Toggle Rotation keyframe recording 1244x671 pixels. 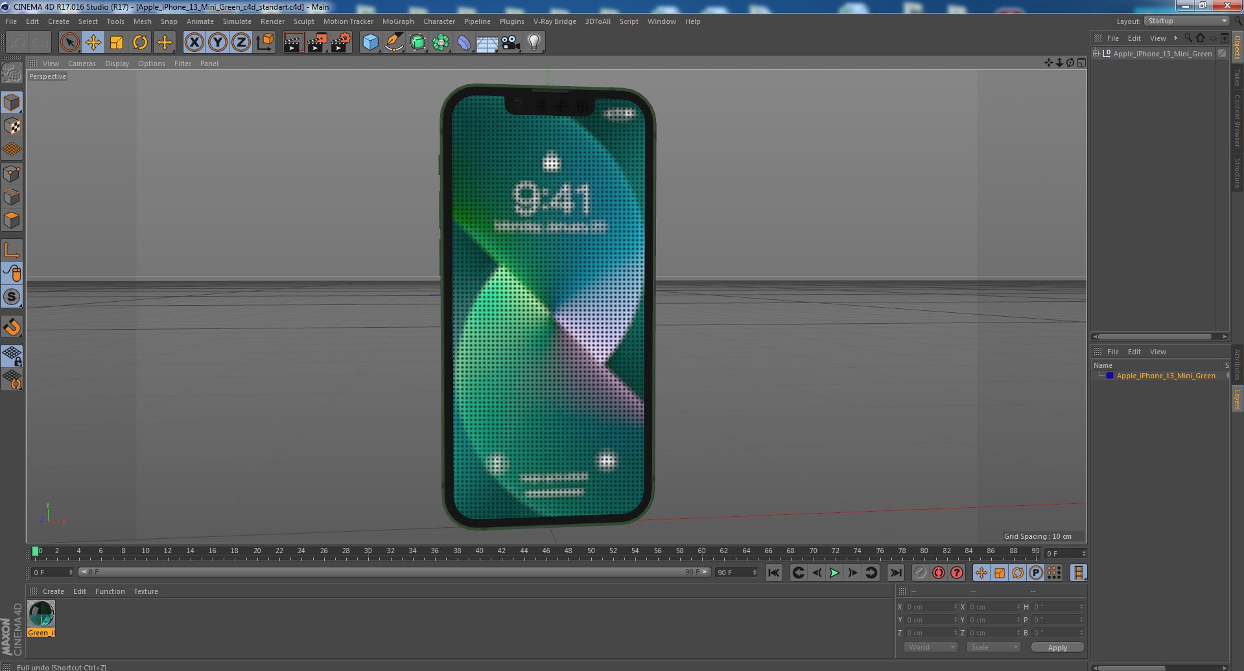coord(1018,573)
